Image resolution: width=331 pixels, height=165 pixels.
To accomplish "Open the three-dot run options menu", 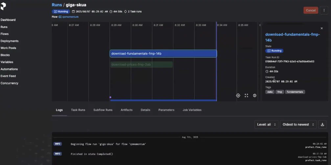I will point(324,10).
